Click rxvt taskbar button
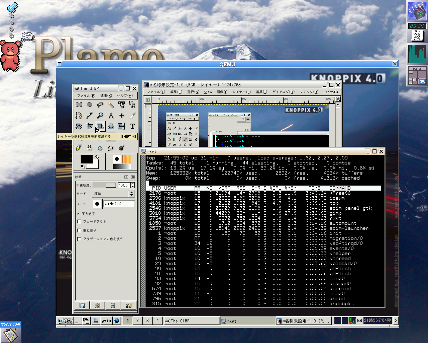The height and width of the screenshot is (343, 428). (x=247, y=321)
